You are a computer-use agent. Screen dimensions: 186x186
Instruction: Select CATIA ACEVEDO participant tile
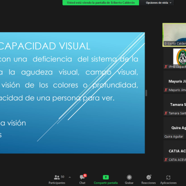point(175,152)
